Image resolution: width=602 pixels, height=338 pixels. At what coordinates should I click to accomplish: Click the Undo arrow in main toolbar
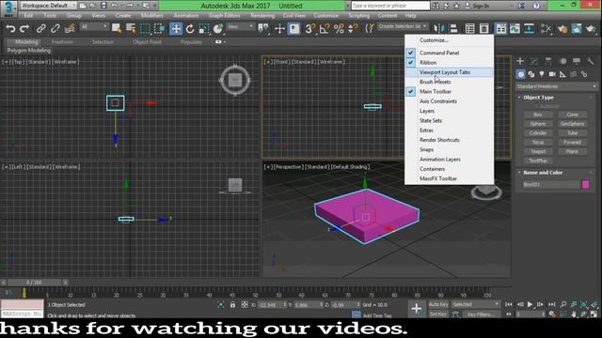10,28
